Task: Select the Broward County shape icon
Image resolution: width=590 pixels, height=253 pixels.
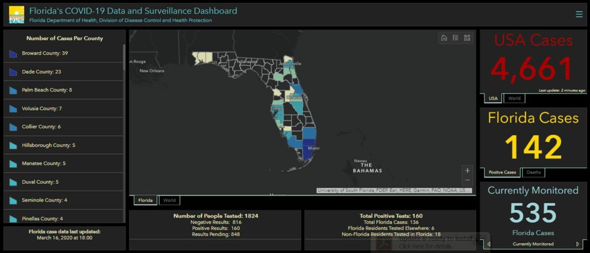Action: (14, 54)
